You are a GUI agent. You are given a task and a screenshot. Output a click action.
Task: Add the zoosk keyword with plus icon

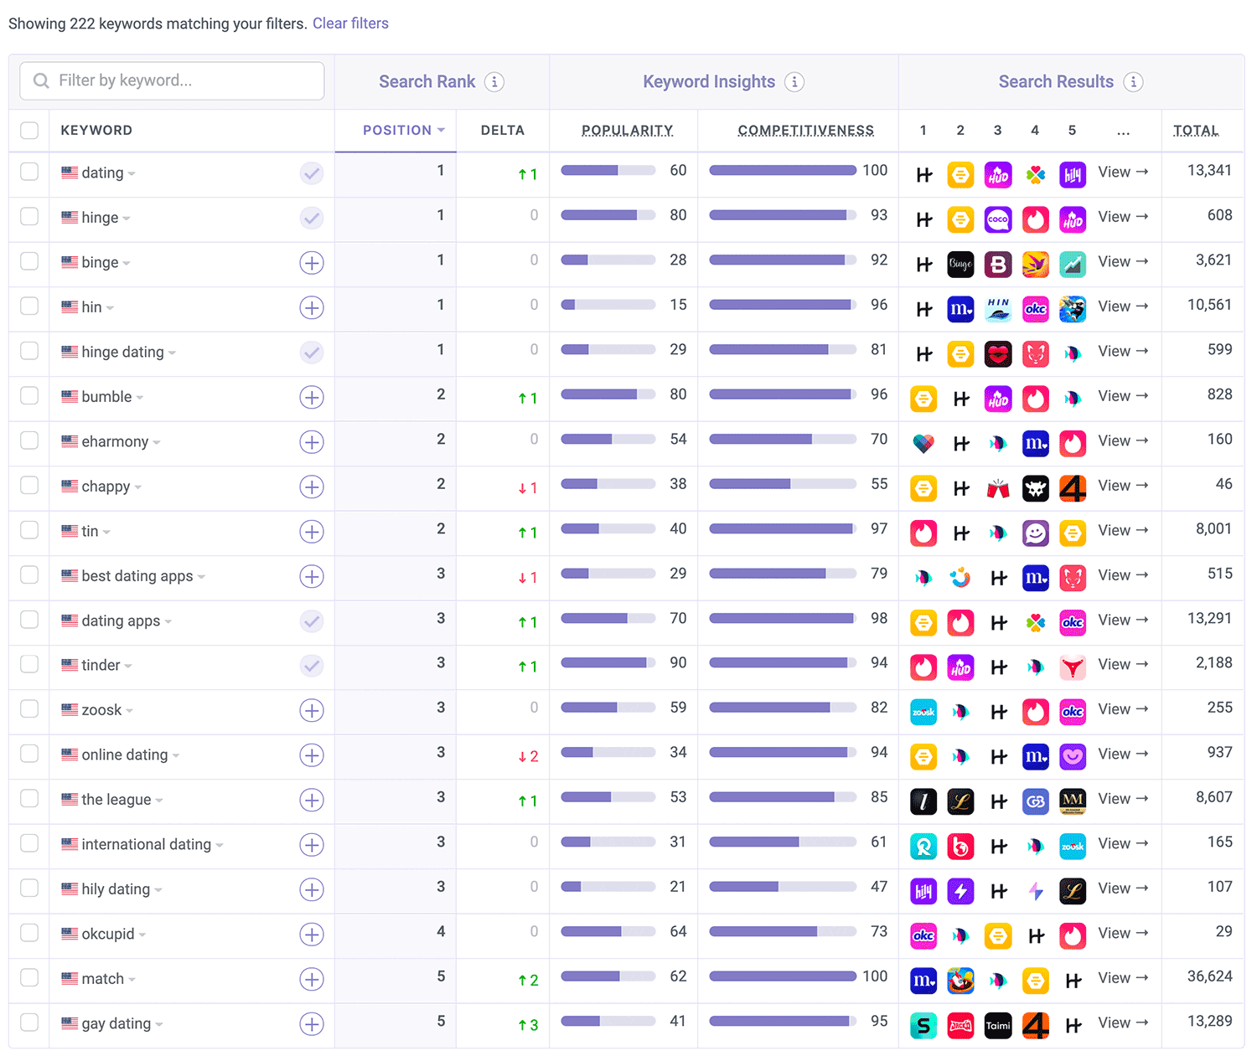(x=312, y=710)
